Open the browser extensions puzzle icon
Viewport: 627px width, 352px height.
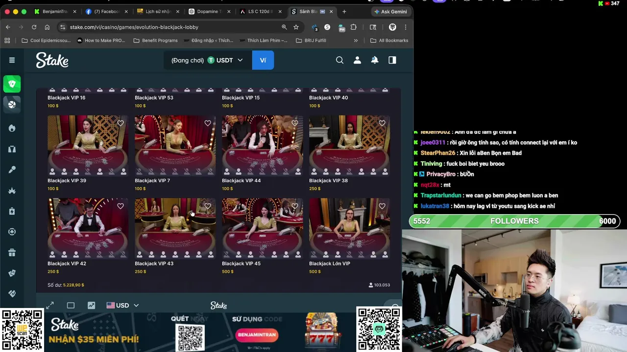(x=354, y=27)
